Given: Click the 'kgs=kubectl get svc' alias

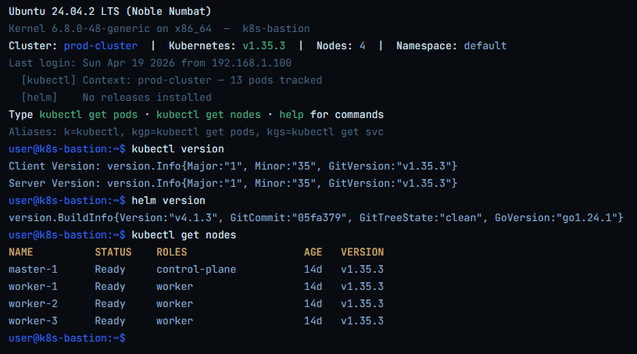Looking at the screenshot, I should coord(325,132).
